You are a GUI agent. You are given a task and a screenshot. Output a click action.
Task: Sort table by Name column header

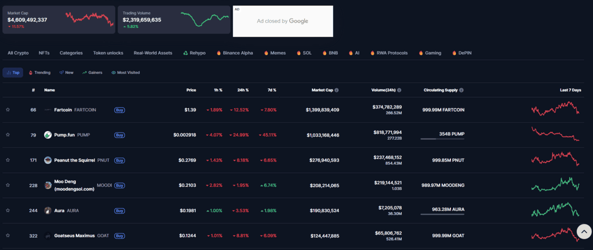(x=50, y=90)
